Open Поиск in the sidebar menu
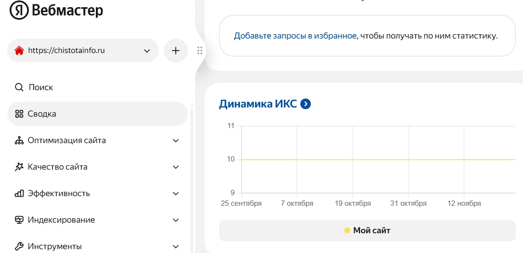This screenshot has width=523, height=253. (x=41, y=87)
